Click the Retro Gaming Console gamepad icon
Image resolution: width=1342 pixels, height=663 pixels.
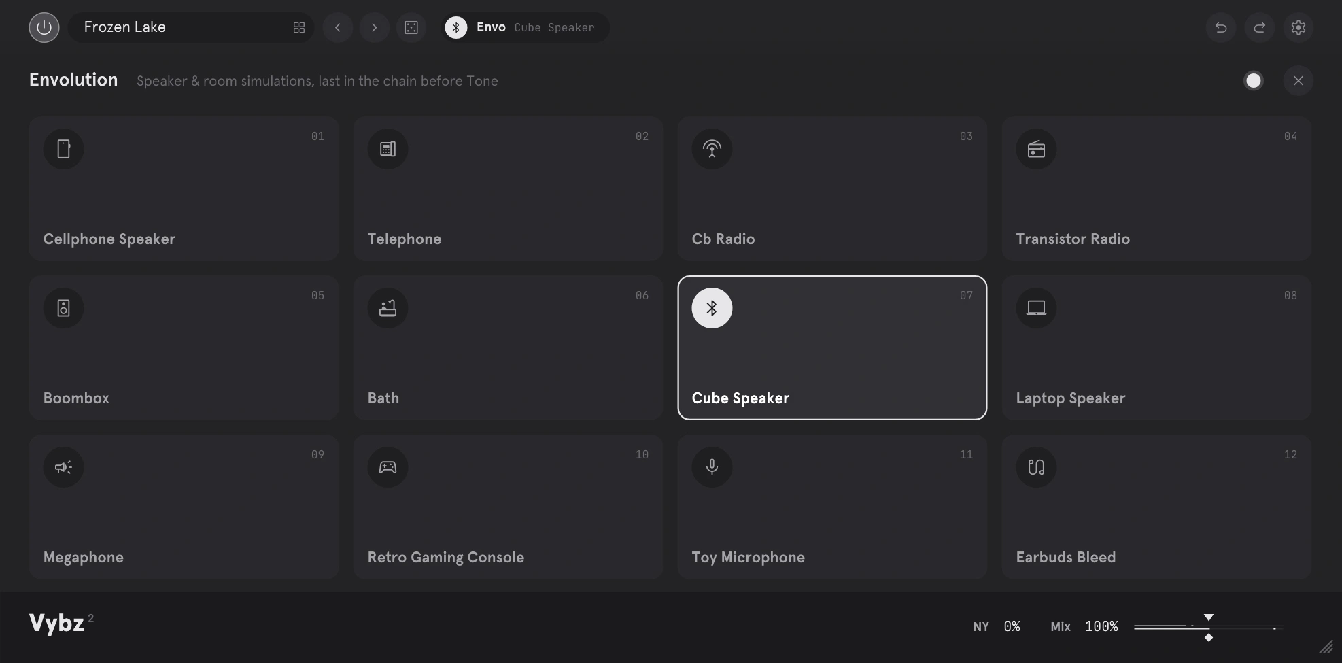pyautogui.click(x=388, y=467)
